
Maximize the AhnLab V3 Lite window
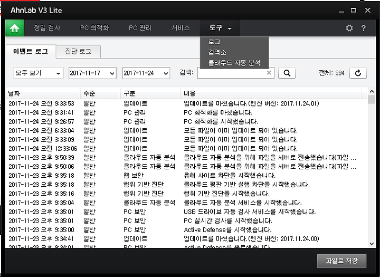pyautogui.click(x=353, y=11)
